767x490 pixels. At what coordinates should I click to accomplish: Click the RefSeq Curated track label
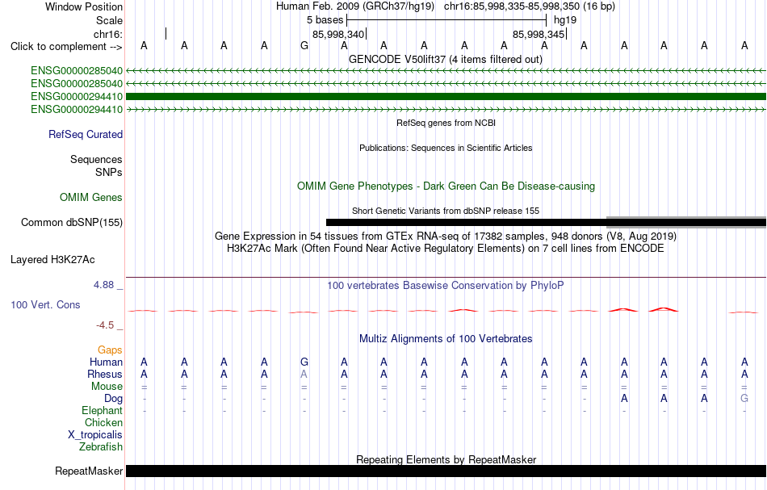(x=86, y=135)
